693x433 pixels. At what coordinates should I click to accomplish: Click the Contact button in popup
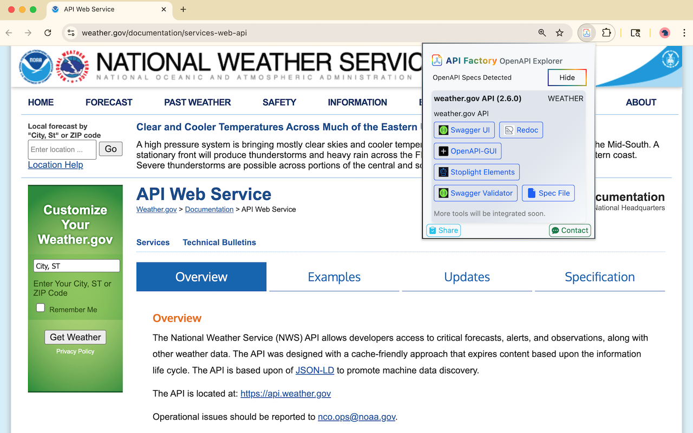[570, 230]
